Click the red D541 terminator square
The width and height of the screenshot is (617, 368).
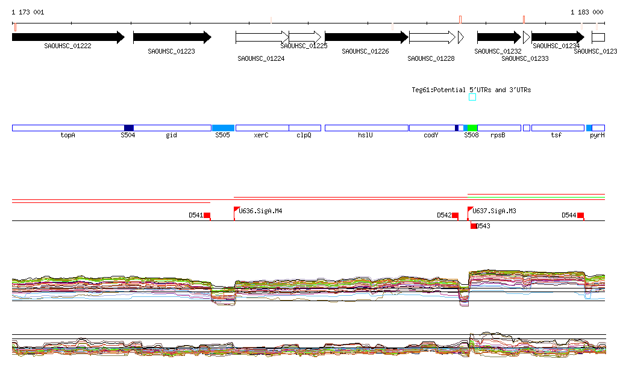point(207,215)
